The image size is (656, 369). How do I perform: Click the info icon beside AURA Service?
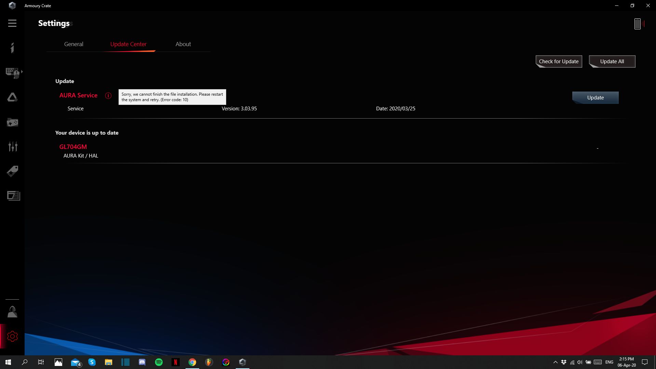pos(108,96)
